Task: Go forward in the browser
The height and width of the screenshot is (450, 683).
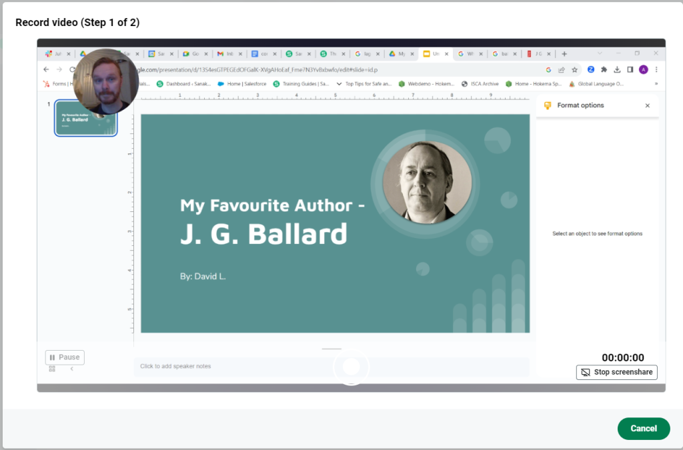Action: pyautogui.click(x=59, y=69)
